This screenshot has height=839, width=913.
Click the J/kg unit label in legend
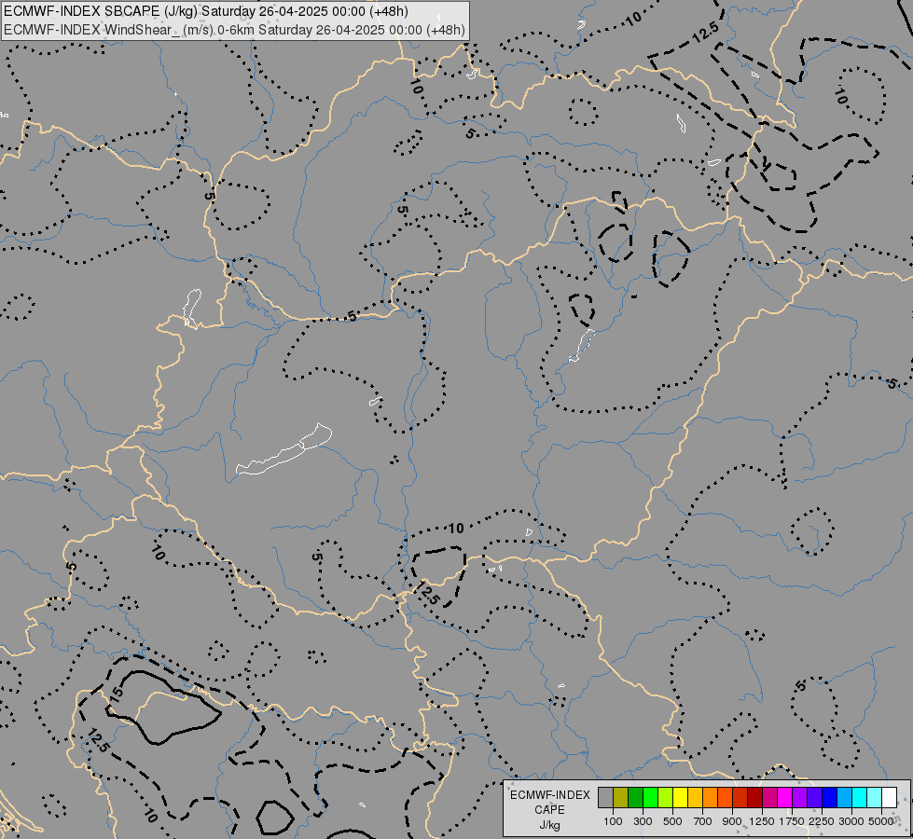click(x=549, y=825)
